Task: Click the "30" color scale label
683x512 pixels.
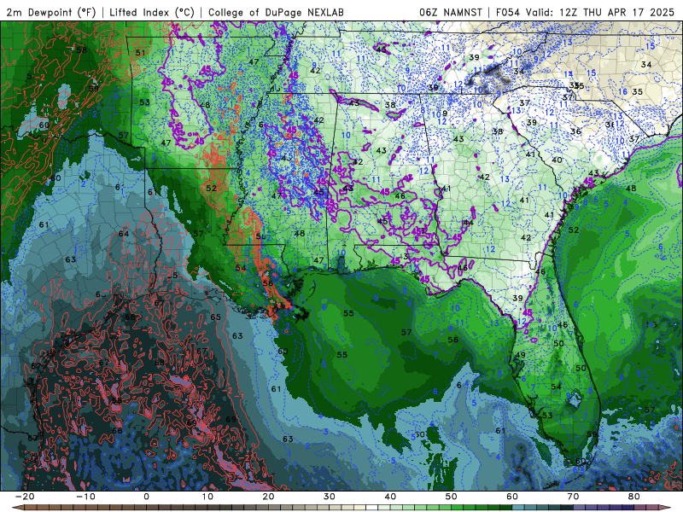Action: (330, 497)
